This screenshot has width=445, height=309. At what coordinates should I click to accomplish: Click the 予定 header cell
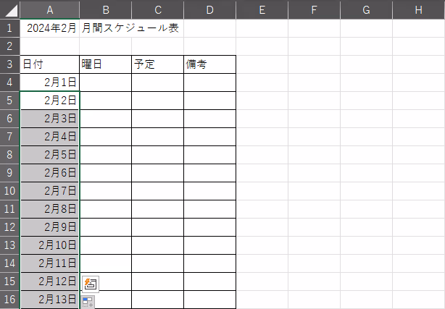(x=158, y=64)
